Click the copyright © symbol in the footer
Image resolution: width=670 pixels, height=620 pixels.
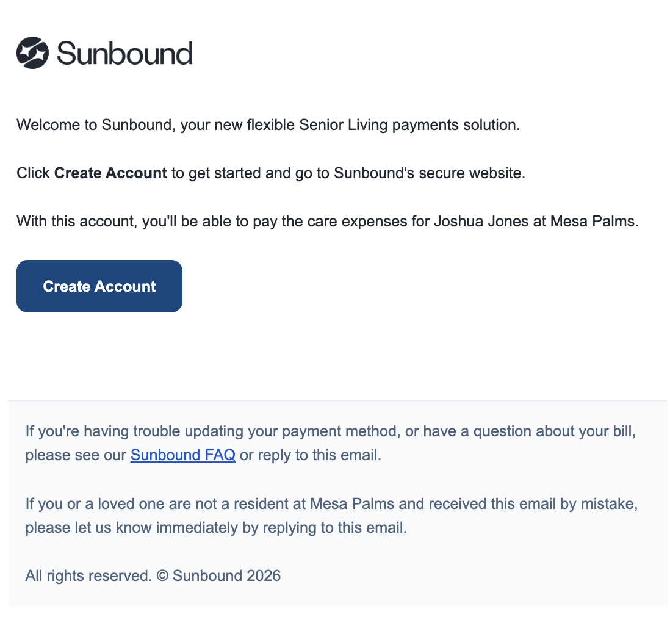click(x=162, y=575)
